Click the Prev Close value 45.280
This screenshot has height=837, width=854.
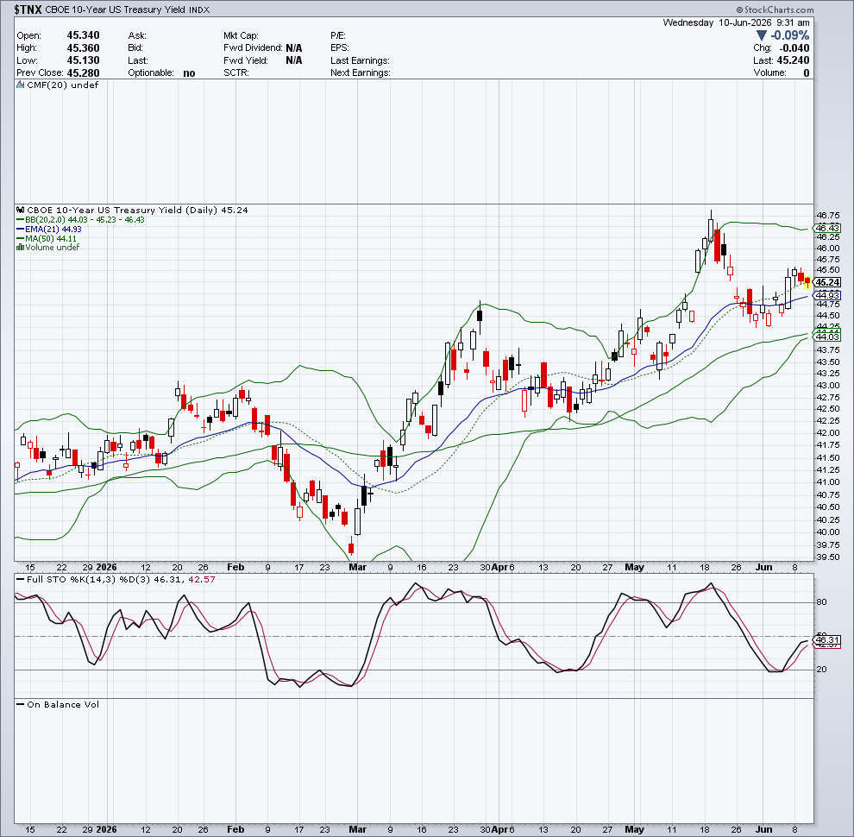(x=84, y=73)
